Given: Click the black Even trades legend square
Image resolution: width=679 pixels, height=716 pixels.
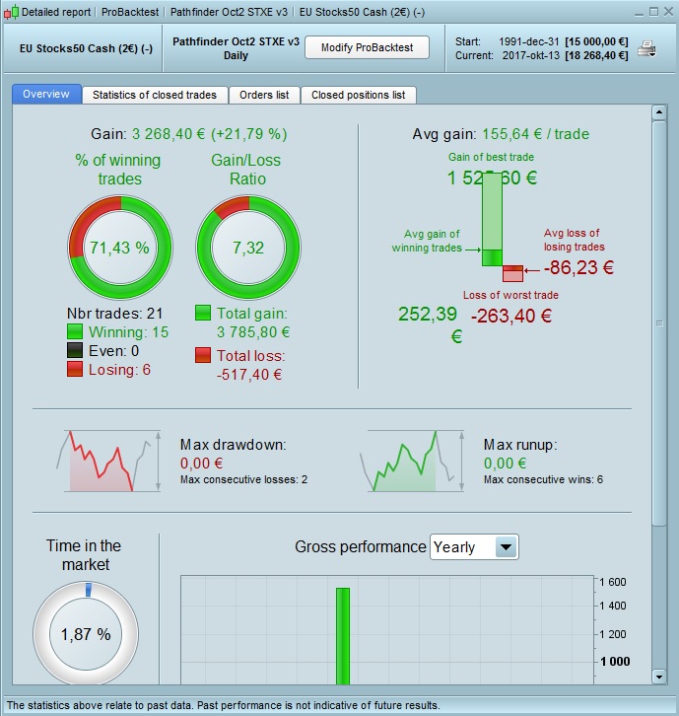Looking at the screenshot, I should [x=75, y=350].
